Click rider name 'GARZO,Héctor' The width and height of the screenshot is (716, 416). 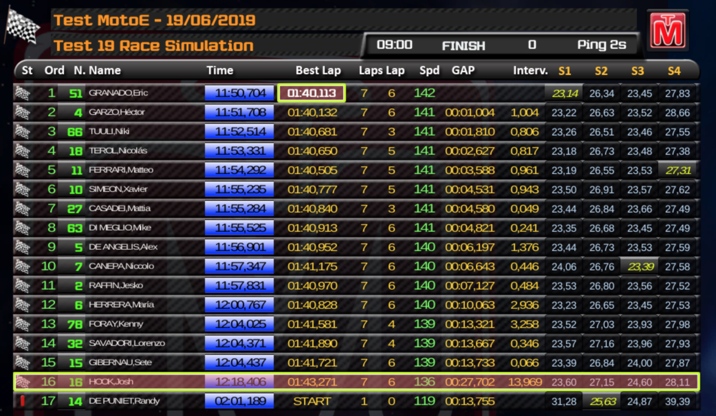pyautogui.click(x=117, y=112)
